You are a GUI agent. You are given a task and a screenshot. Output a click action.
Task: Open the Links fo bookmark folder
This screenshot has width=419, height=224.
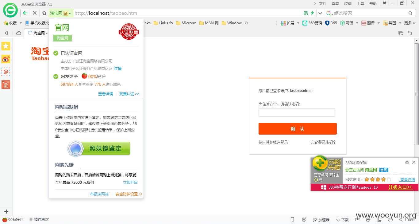[163, 23]
